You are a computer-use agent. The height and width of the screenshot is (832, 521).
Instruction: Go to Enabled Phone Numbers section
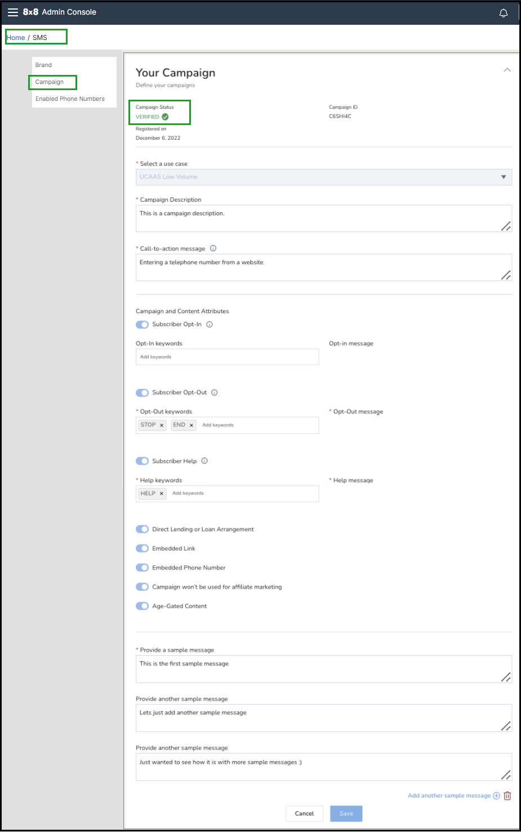pyautogui.click(x=70, y=99)
